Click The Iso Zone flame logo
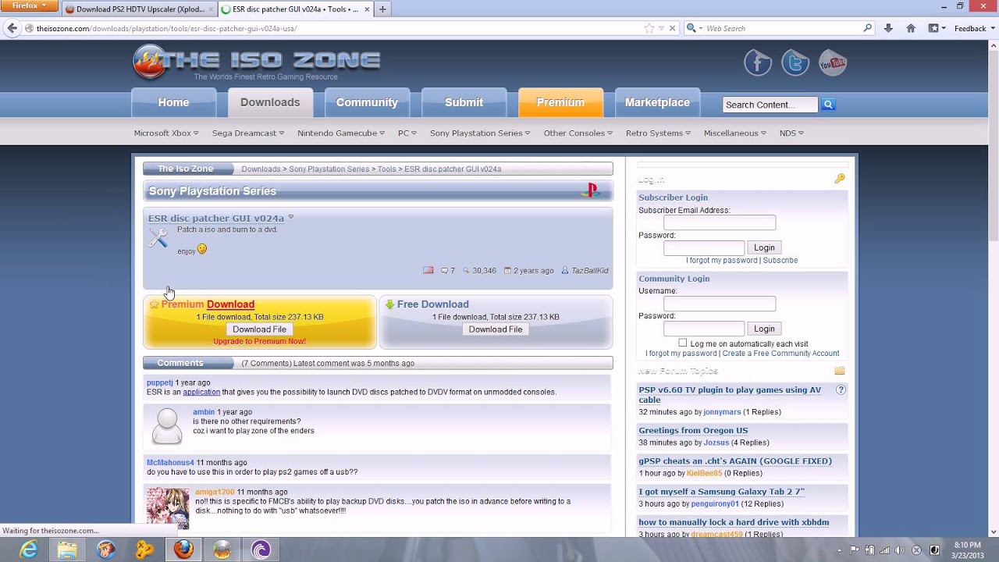Screen dimensions: 999x562 pyautogui.click(x=148, y=61)
